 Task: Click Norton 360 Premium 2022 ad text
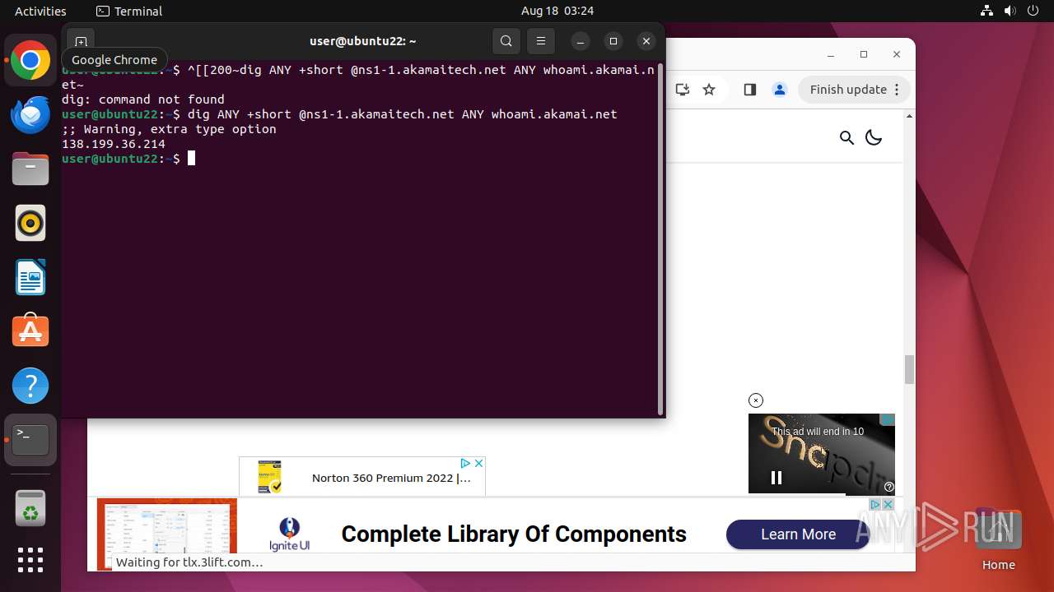tap(391, 478)
